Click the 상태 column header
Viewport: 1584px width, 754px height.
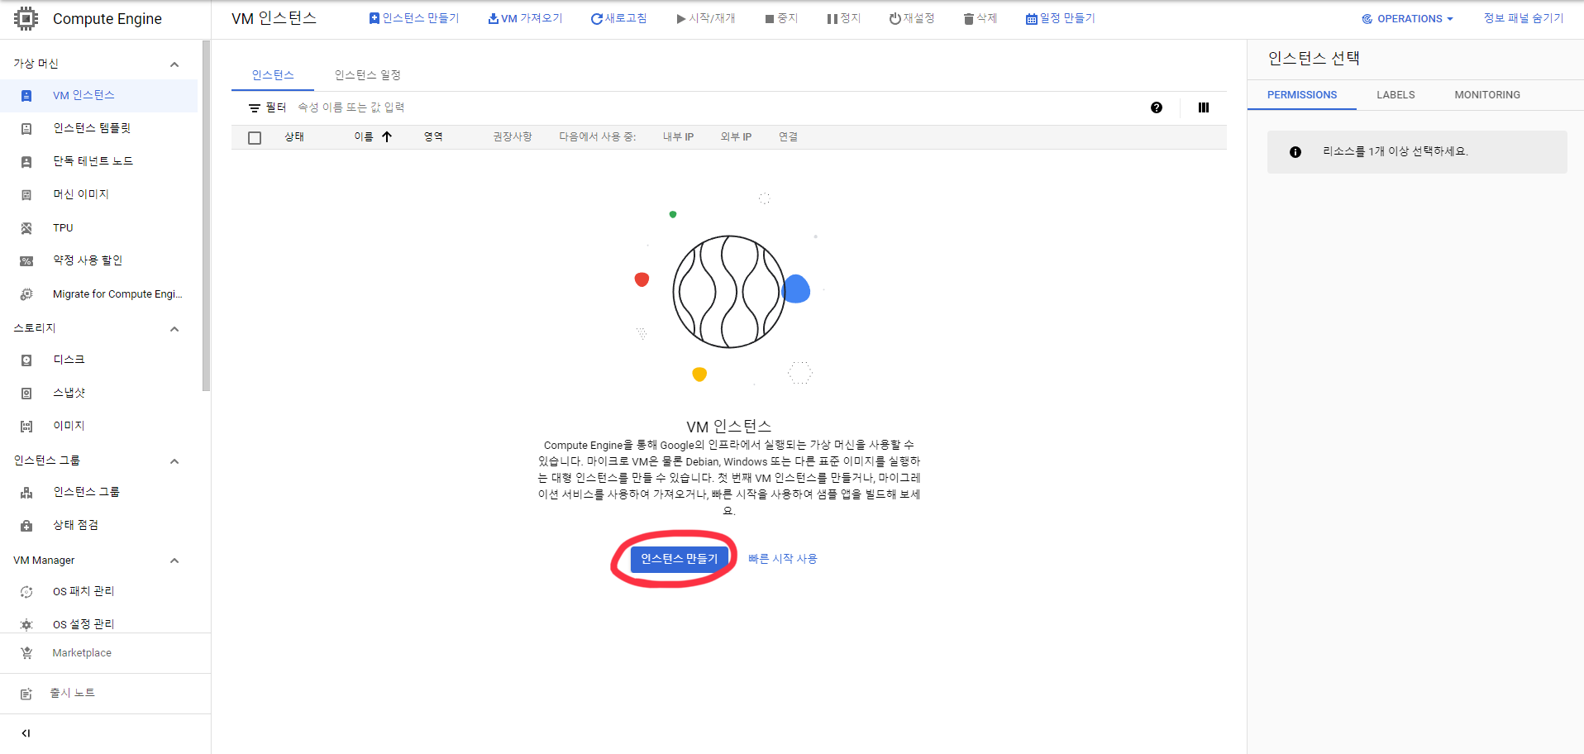pos(294,137)
